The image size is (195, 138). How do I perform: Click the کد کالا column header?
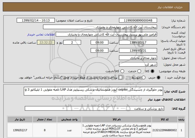pos(165,119)
